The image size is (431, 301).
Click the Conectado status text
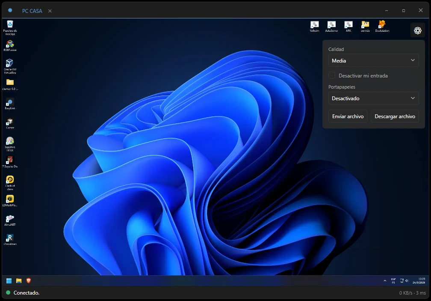(27, 293)
